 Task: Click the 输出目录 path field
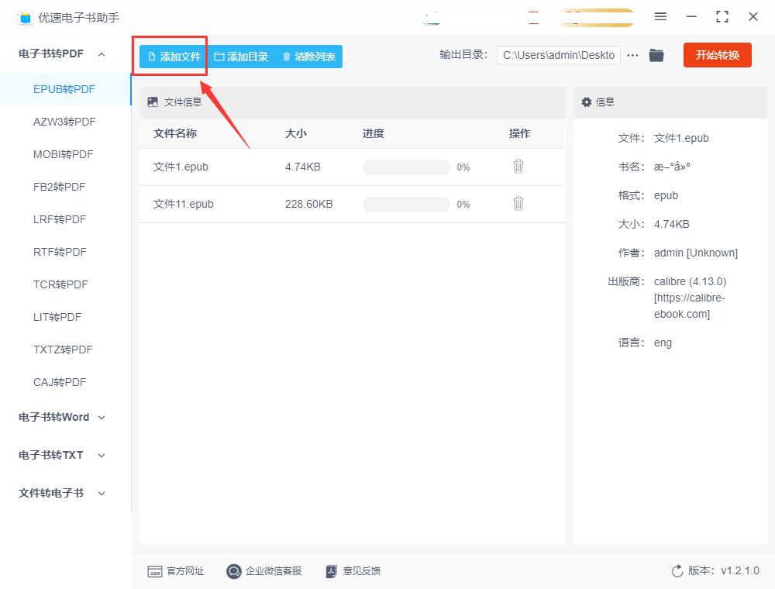(559, 55)
